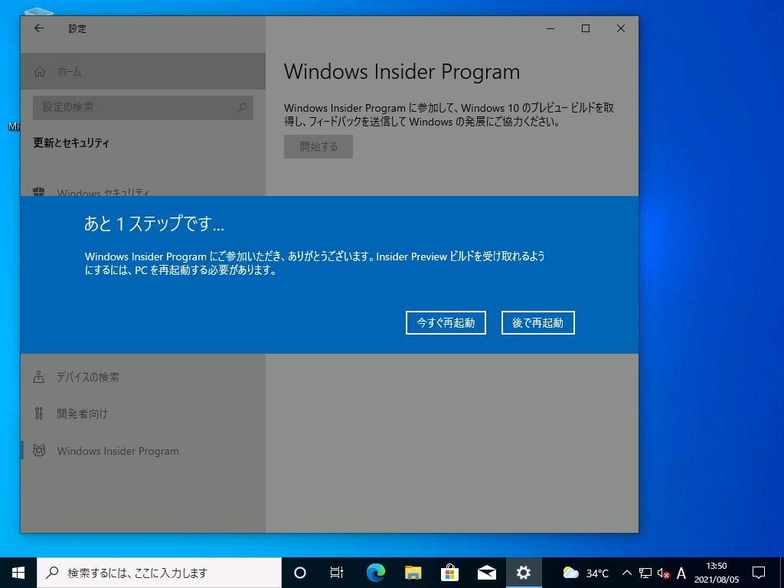Open the 34°C weather widget
The image size is (784, 588).
click(x=586, y=573)
